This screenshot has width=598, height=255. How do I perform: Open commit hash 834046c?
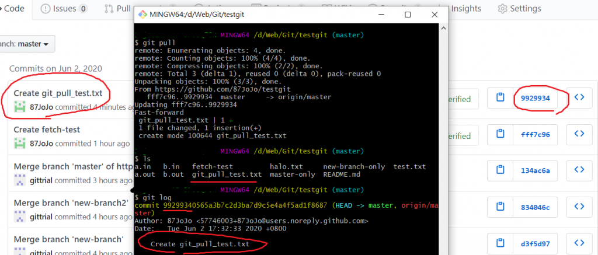coord(536,207)
